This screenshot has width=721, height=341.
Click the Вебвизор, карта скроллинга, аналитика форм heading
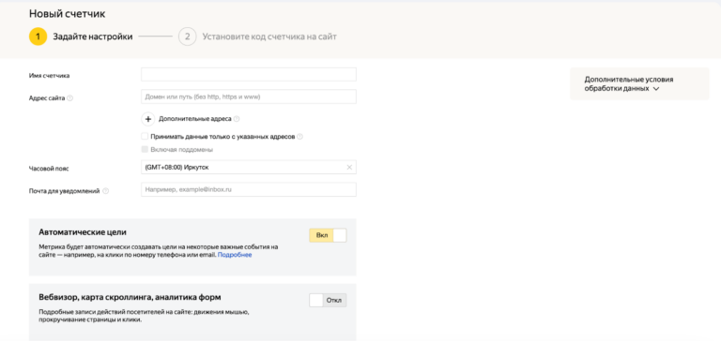click(x=130, y=297)
